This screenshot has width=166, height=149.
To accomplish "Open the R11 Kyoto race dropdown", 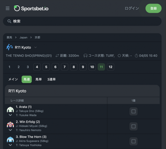I will tap(36, 47).
